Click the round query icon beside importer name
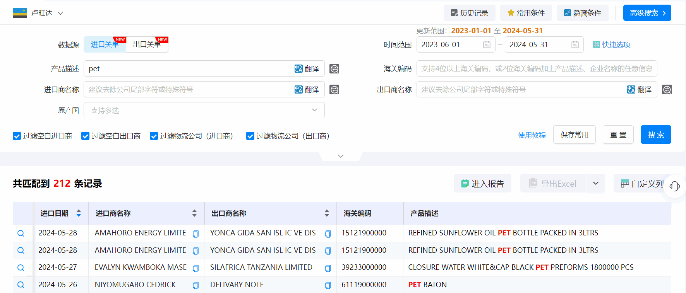This screenshot has height=293, width=686. 334,90
